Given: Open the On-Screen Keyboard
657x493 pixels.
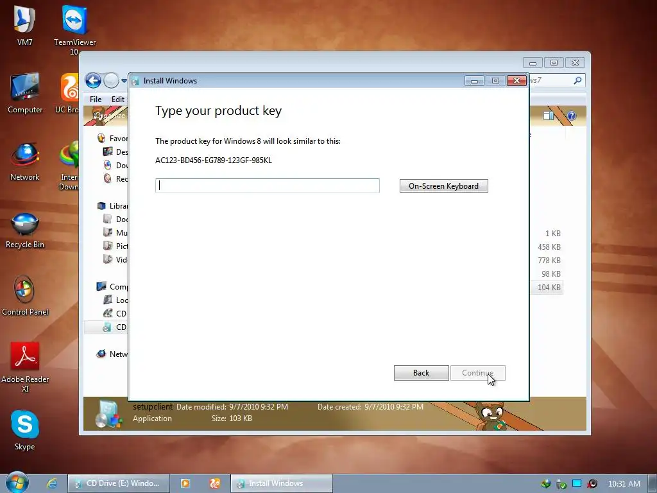Looking at the screenshot, I should (x=444, y=186).
